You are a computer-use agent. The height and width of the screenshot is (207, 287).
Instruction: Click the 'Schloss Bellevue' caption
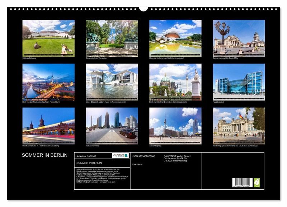click(x=29, y=58)
